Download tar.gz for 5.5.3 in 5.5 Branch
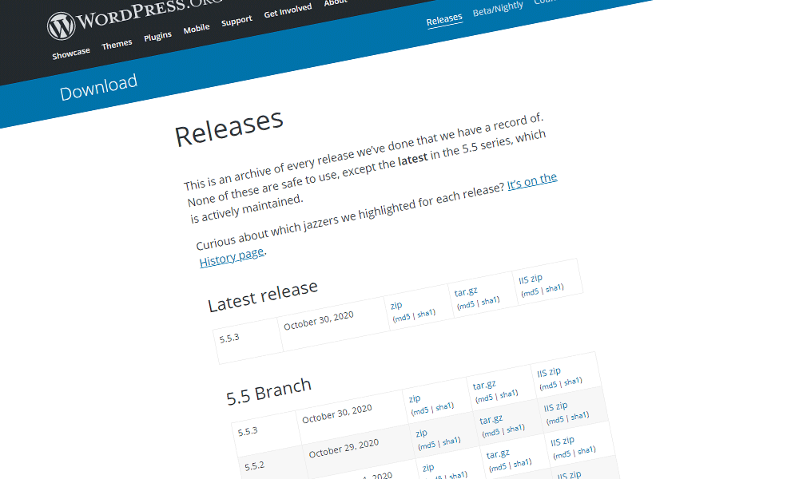 coord(484,386)
